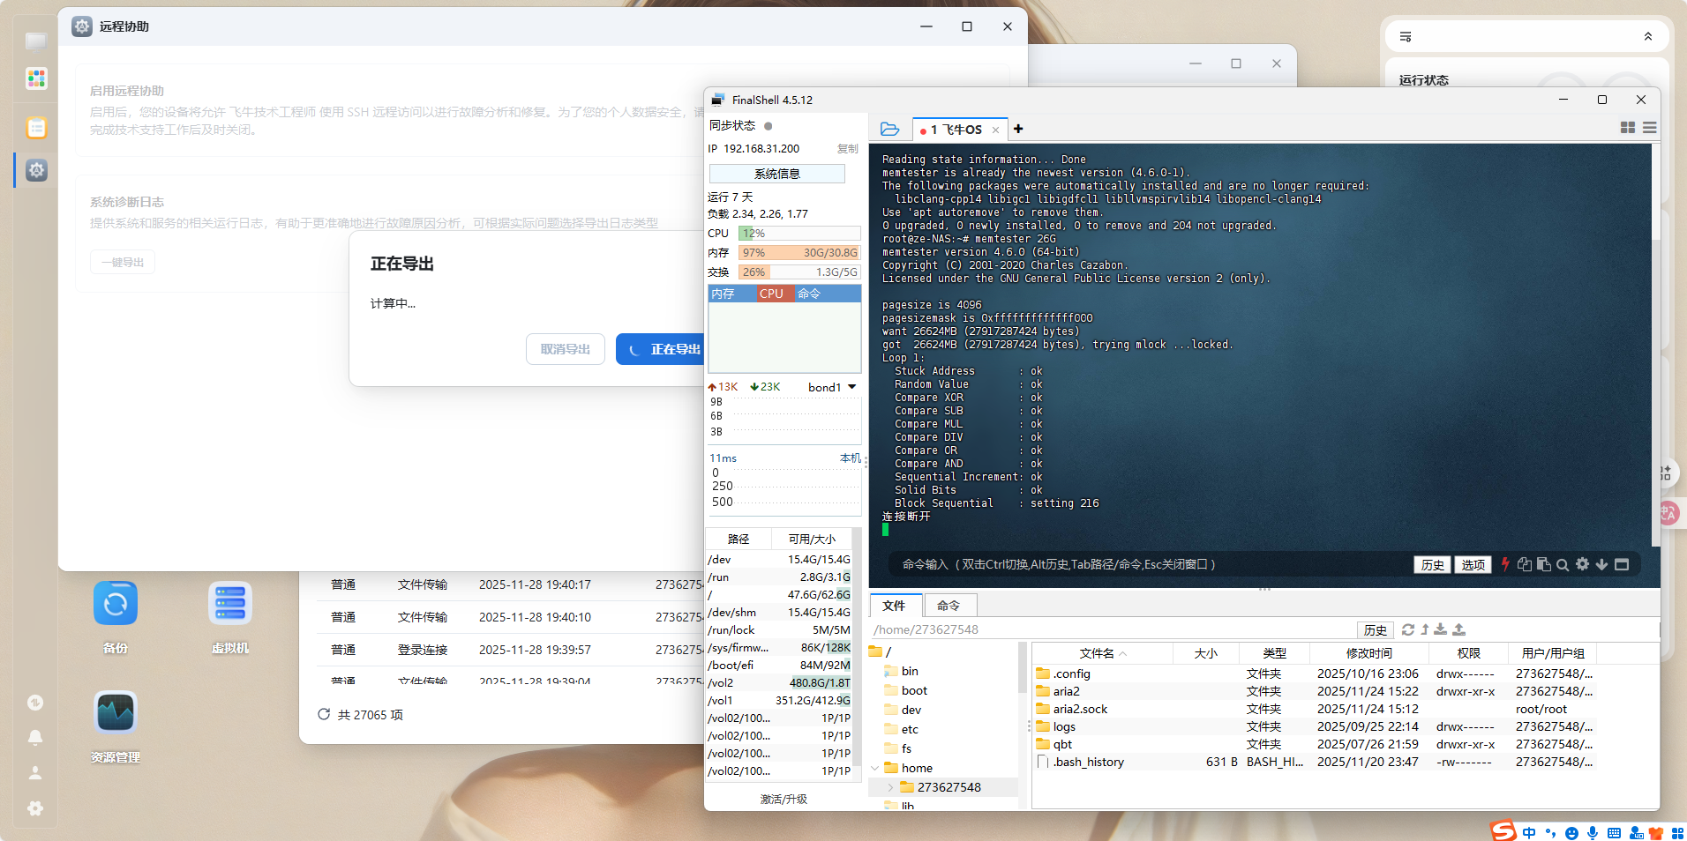Click the 系统信息 button
1687x841 pixels.
[x=776, y=174]
